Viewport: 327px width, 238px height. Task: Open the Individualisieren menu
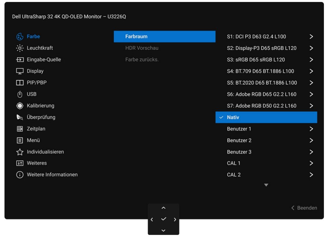(x=45, y=152)
